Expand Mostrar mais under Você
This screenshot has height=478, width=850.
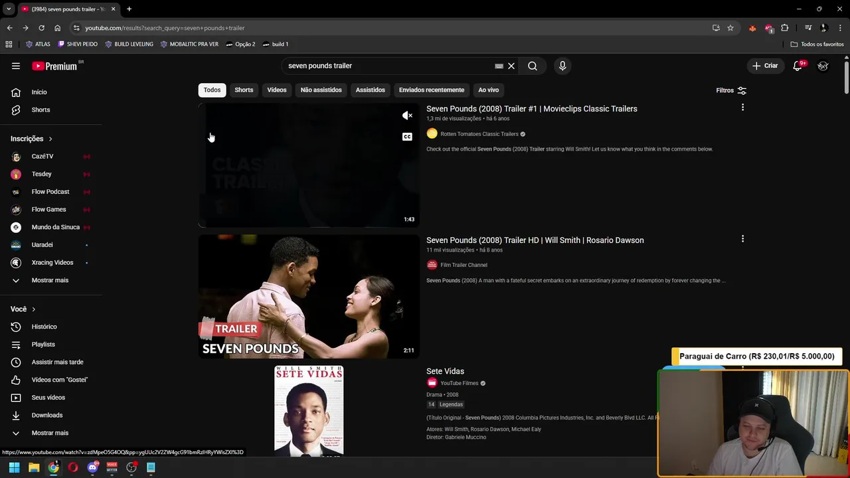coord(50,433)
